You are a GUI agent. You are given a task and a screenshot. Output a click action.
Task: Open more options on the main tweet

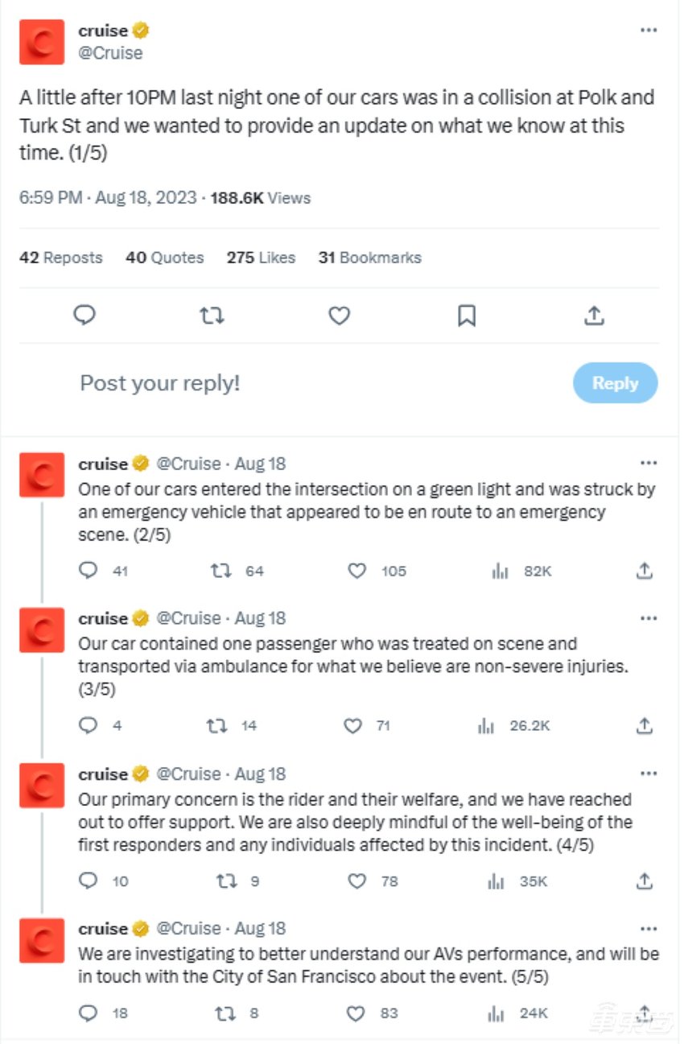point(649,30)
